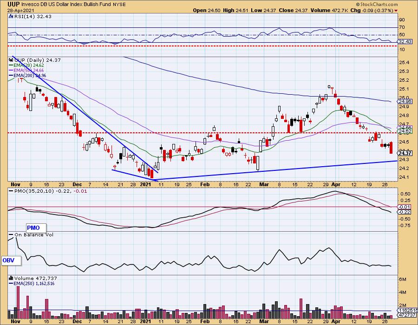Click the Invesco DB US Dollar Index fund name

66,5
